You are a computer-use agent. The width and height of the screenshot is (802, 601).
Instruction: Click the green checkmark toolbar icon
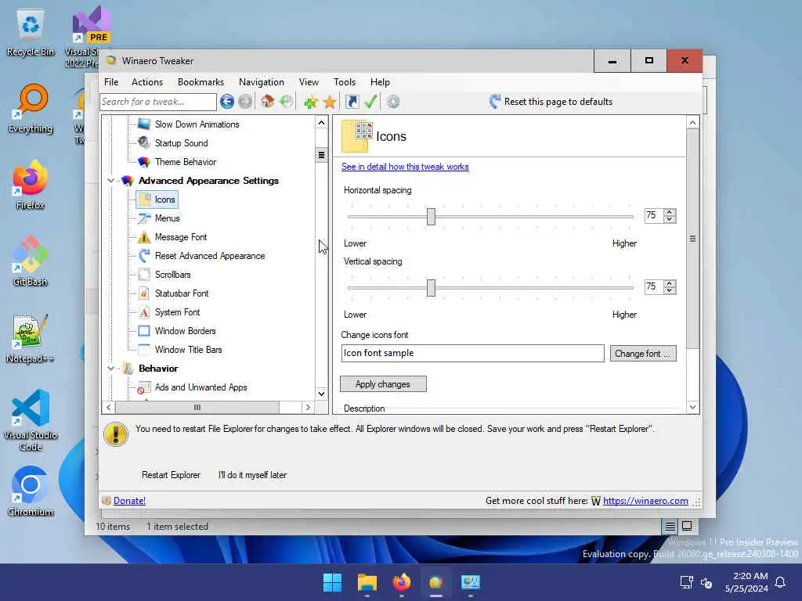pos(370,102)
